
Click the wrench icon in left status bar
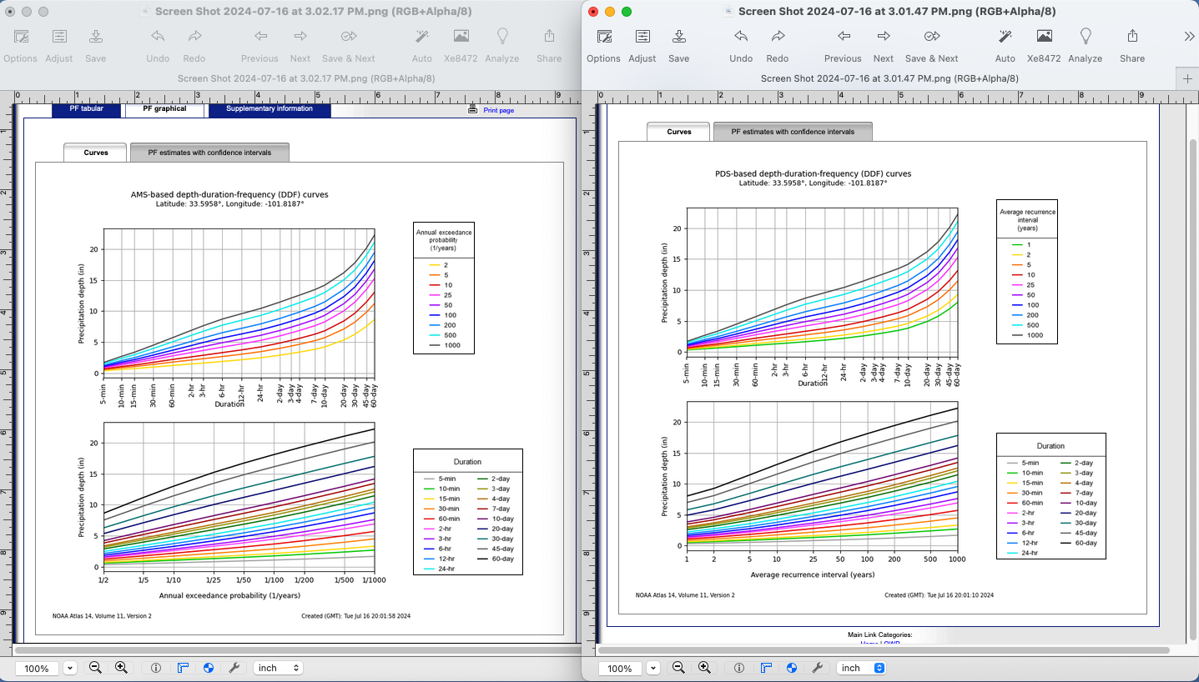(234, 668)
